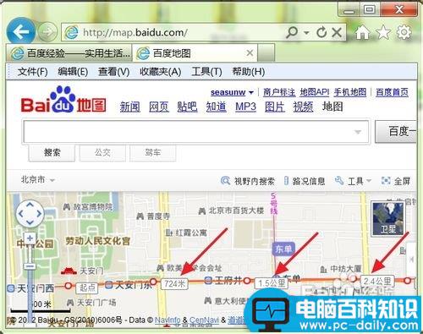The height and width of the screenshot is (334, 423).
Task: Click the 起点 start marker label
Action: (x=87, y=287)
